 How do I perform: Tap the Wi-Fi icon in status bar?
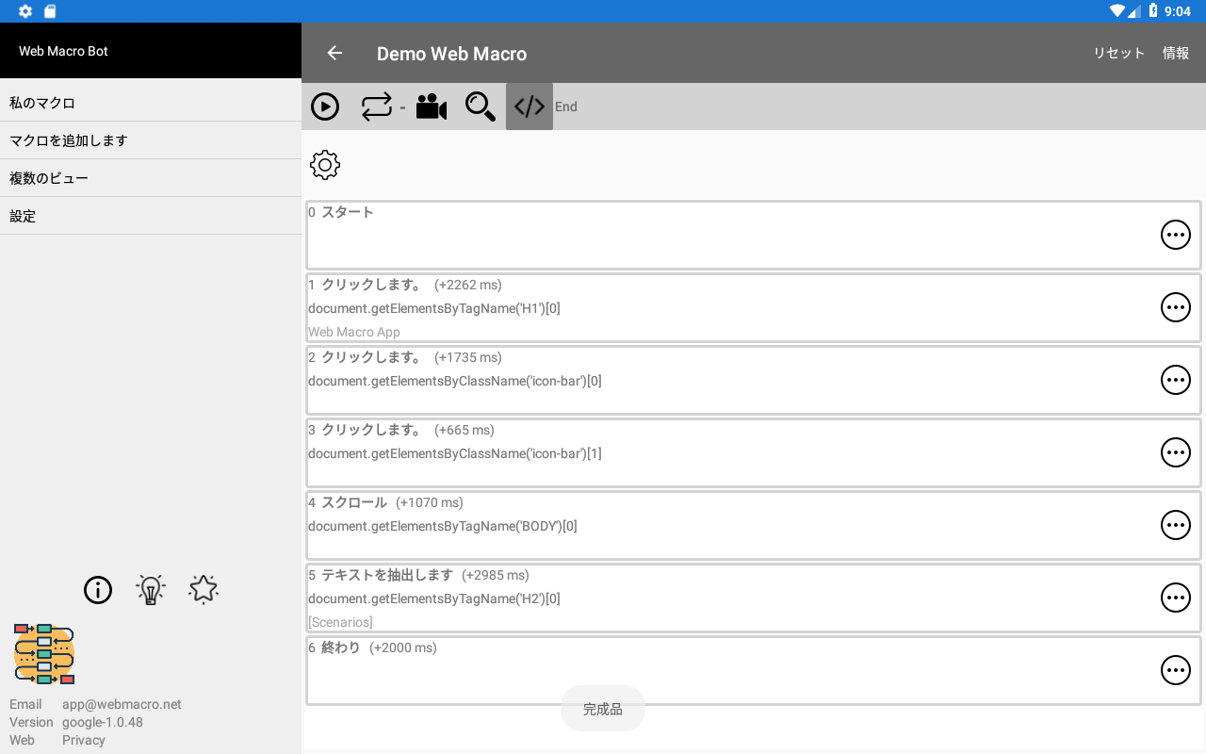click(x=1117, y=11)
